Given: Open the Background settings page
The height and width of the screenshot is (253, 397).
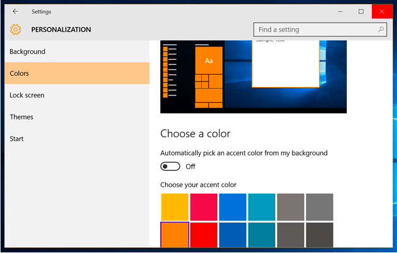Looking at the screenshot, I should click(x=77, y=51).
